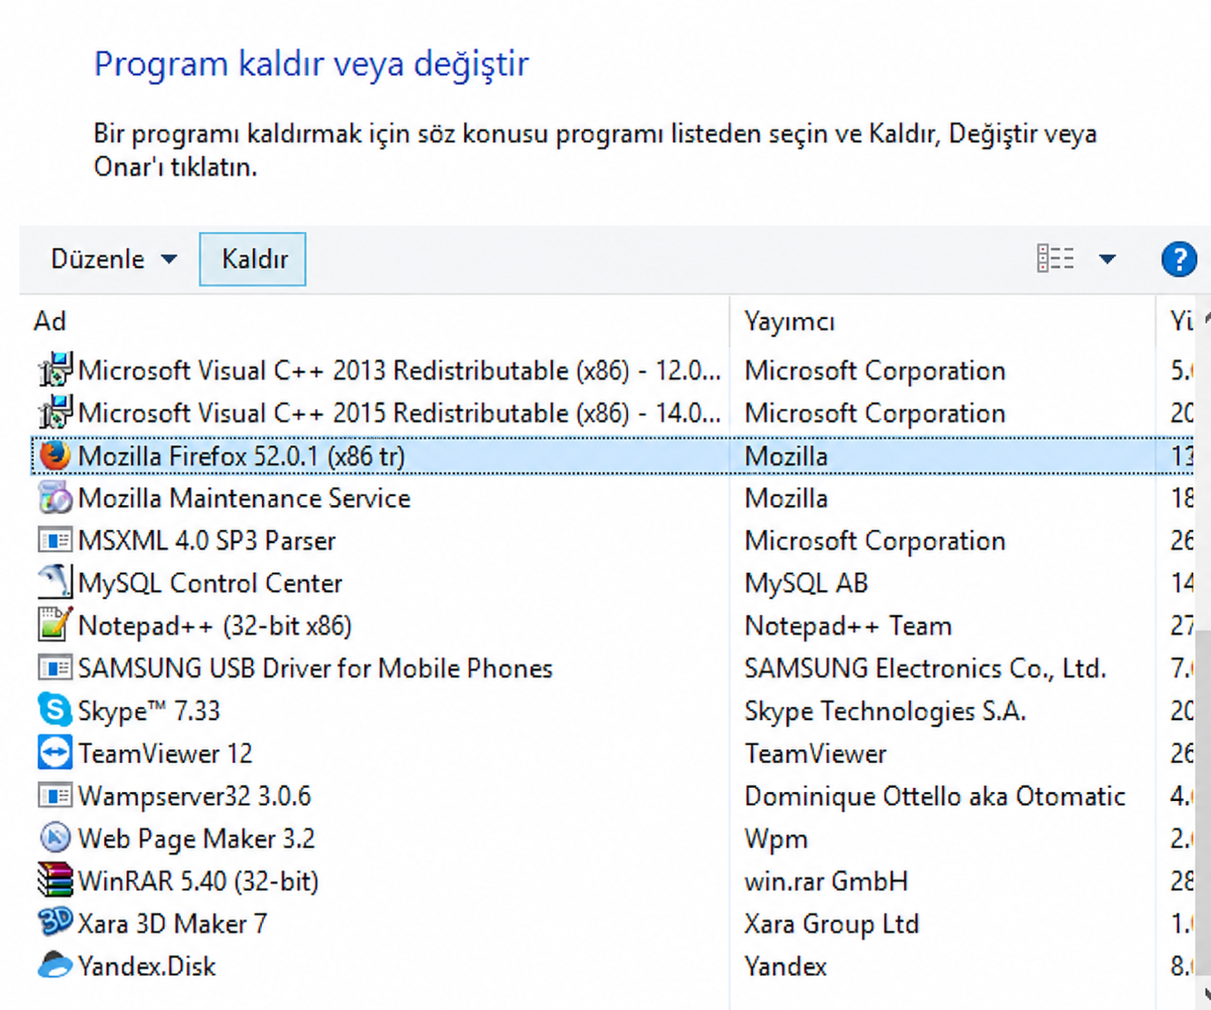Click Microsoft Corporation publisher in MSXML row

875,540
